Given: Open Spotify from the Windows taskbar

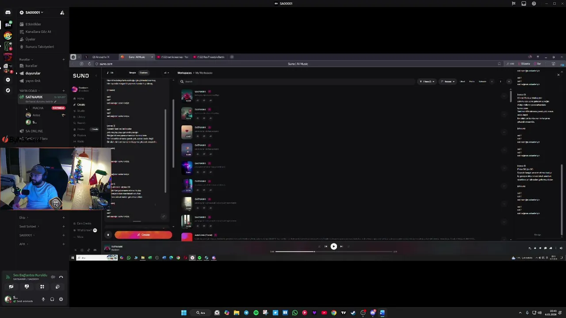Looking at the screenshot, I should point(256,313).
